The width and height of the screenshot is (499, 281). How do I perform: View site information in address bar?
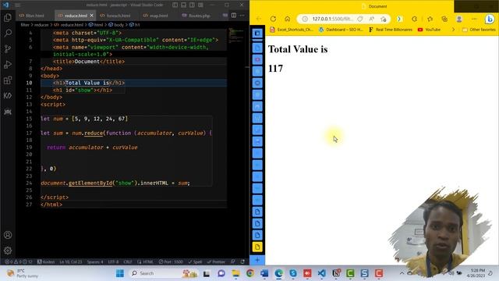click(305, 19)
